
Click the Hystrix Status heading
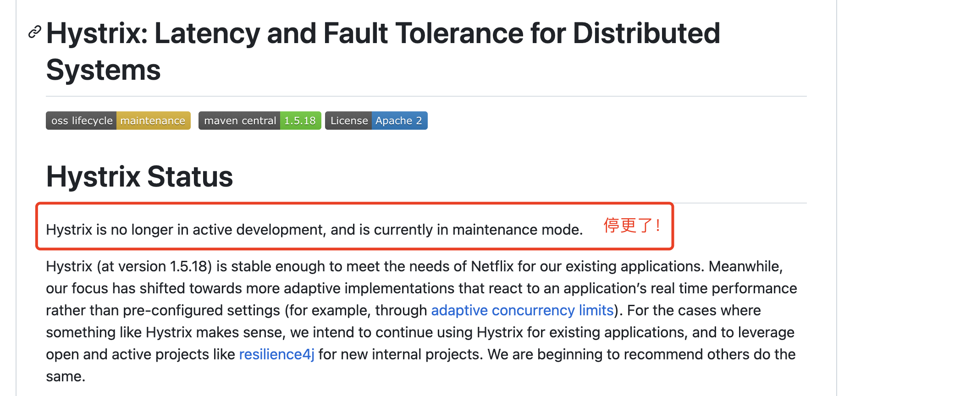tap(139, 176)
